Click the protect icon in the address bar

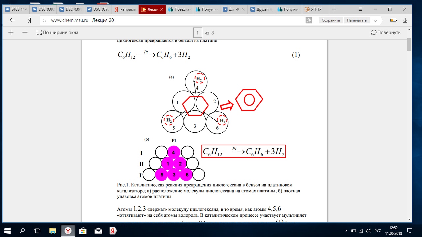point(309,20)
